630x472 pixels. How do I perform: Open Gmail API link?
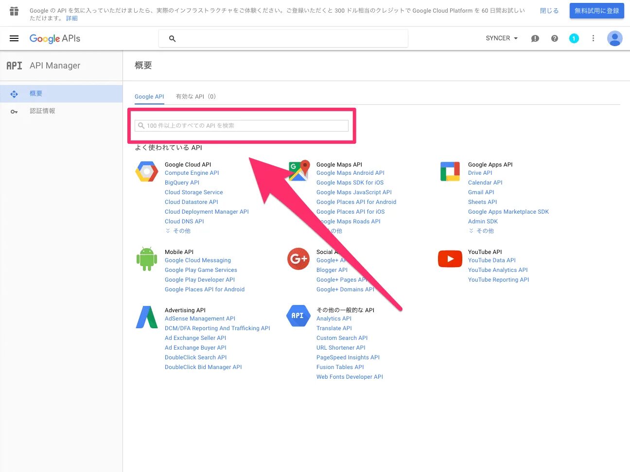click(481, 192)
